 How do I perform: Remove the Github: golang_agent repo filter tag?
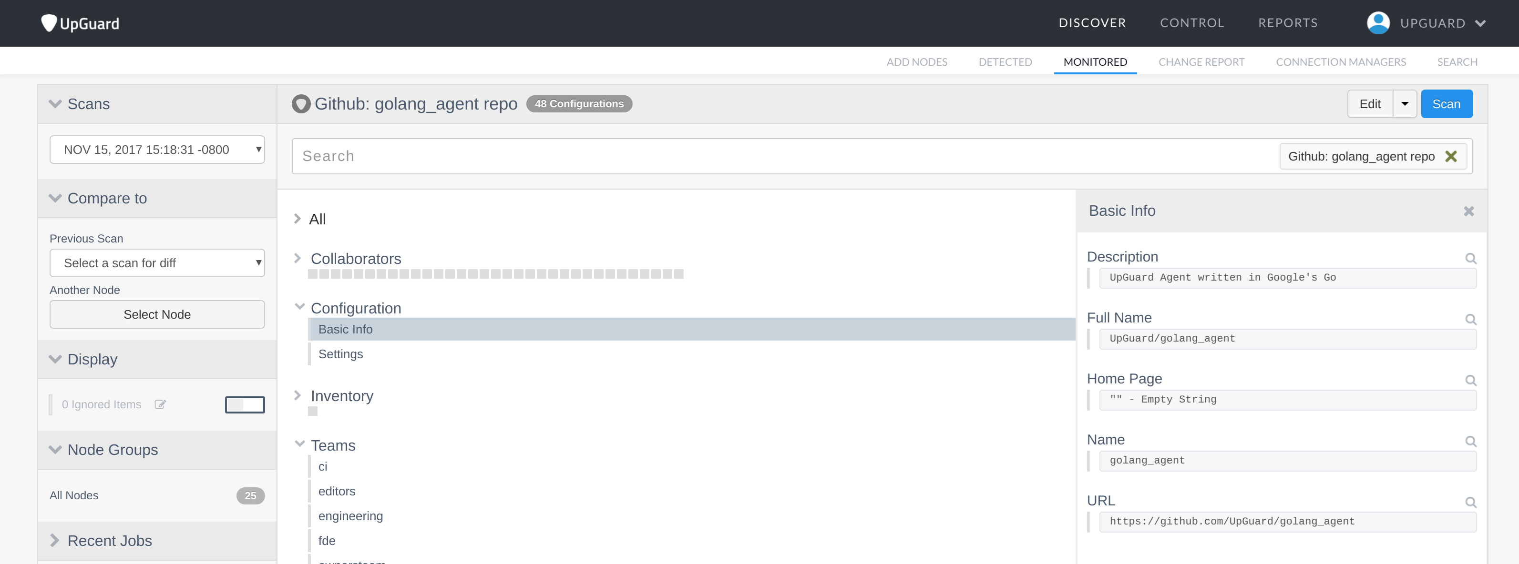(x=1451, y=156)
